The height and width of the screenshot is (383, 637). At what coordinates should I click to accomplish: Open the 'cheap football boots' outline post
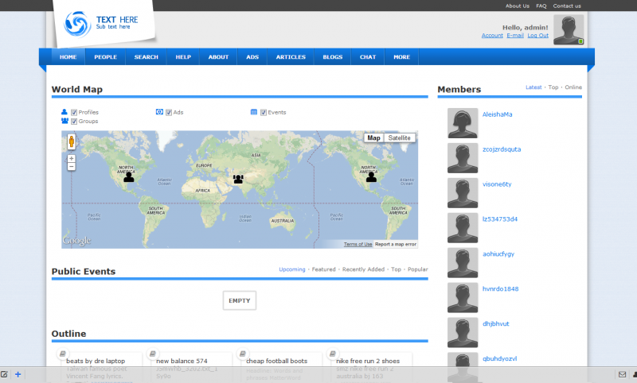click(x=276, y=361)
